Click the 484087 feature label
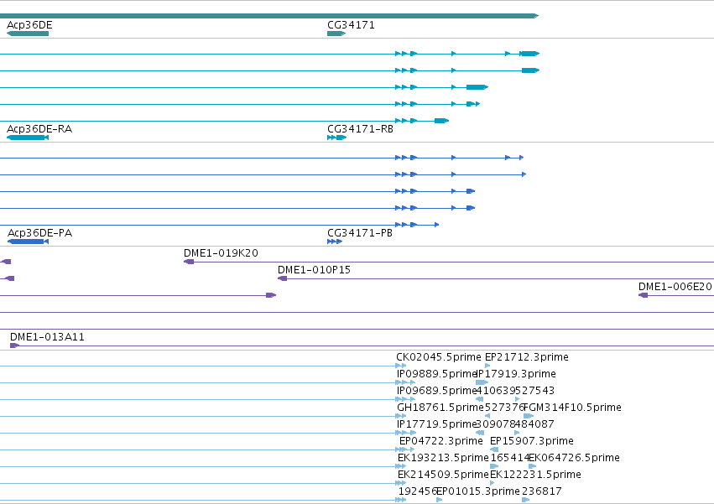This screenshot has height=504, width=714. [x=534, y=424]
